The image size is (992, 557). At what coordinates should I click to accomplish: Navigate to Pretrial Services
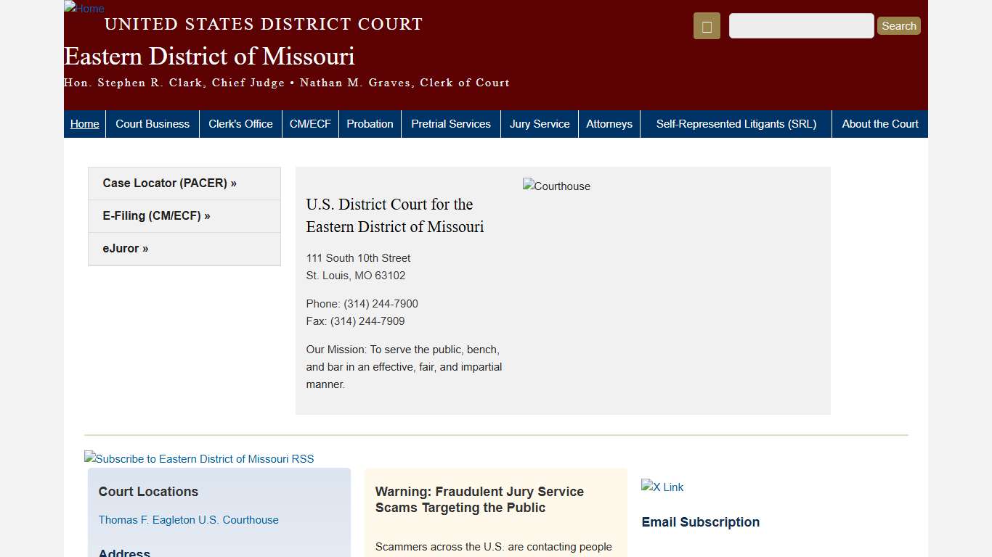(450, 123)
